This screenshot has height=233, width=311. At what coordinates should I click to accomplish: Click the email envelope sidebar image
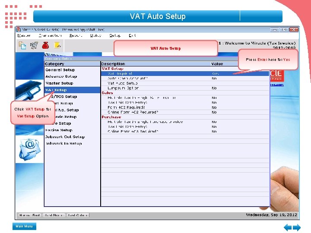click(30, 149)
